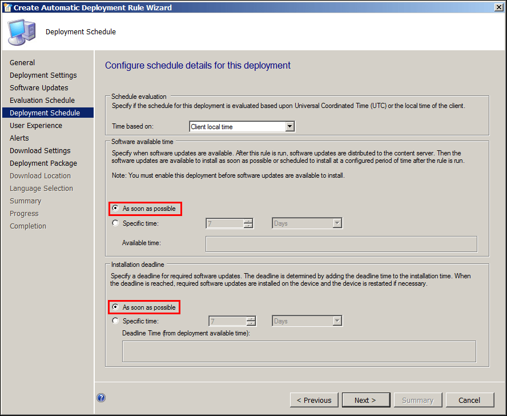Click the Next button
Image resolution: width=507 pixels, height=416 pixels.
[x=365, y=400]
